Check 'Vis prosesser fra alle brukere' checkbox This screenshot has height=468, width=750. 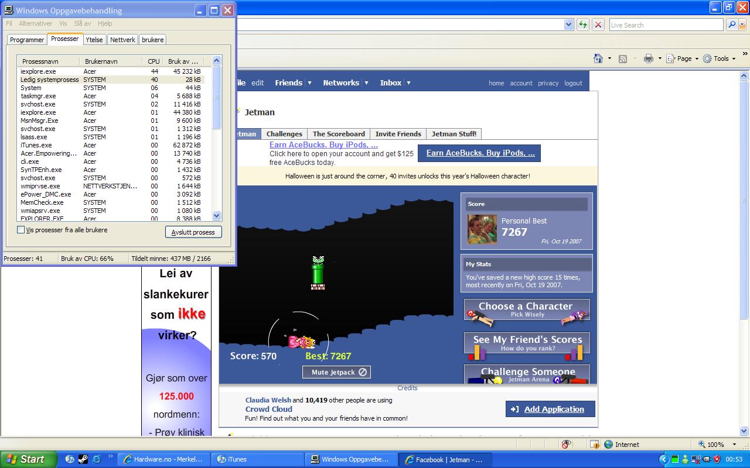(21, 230)
